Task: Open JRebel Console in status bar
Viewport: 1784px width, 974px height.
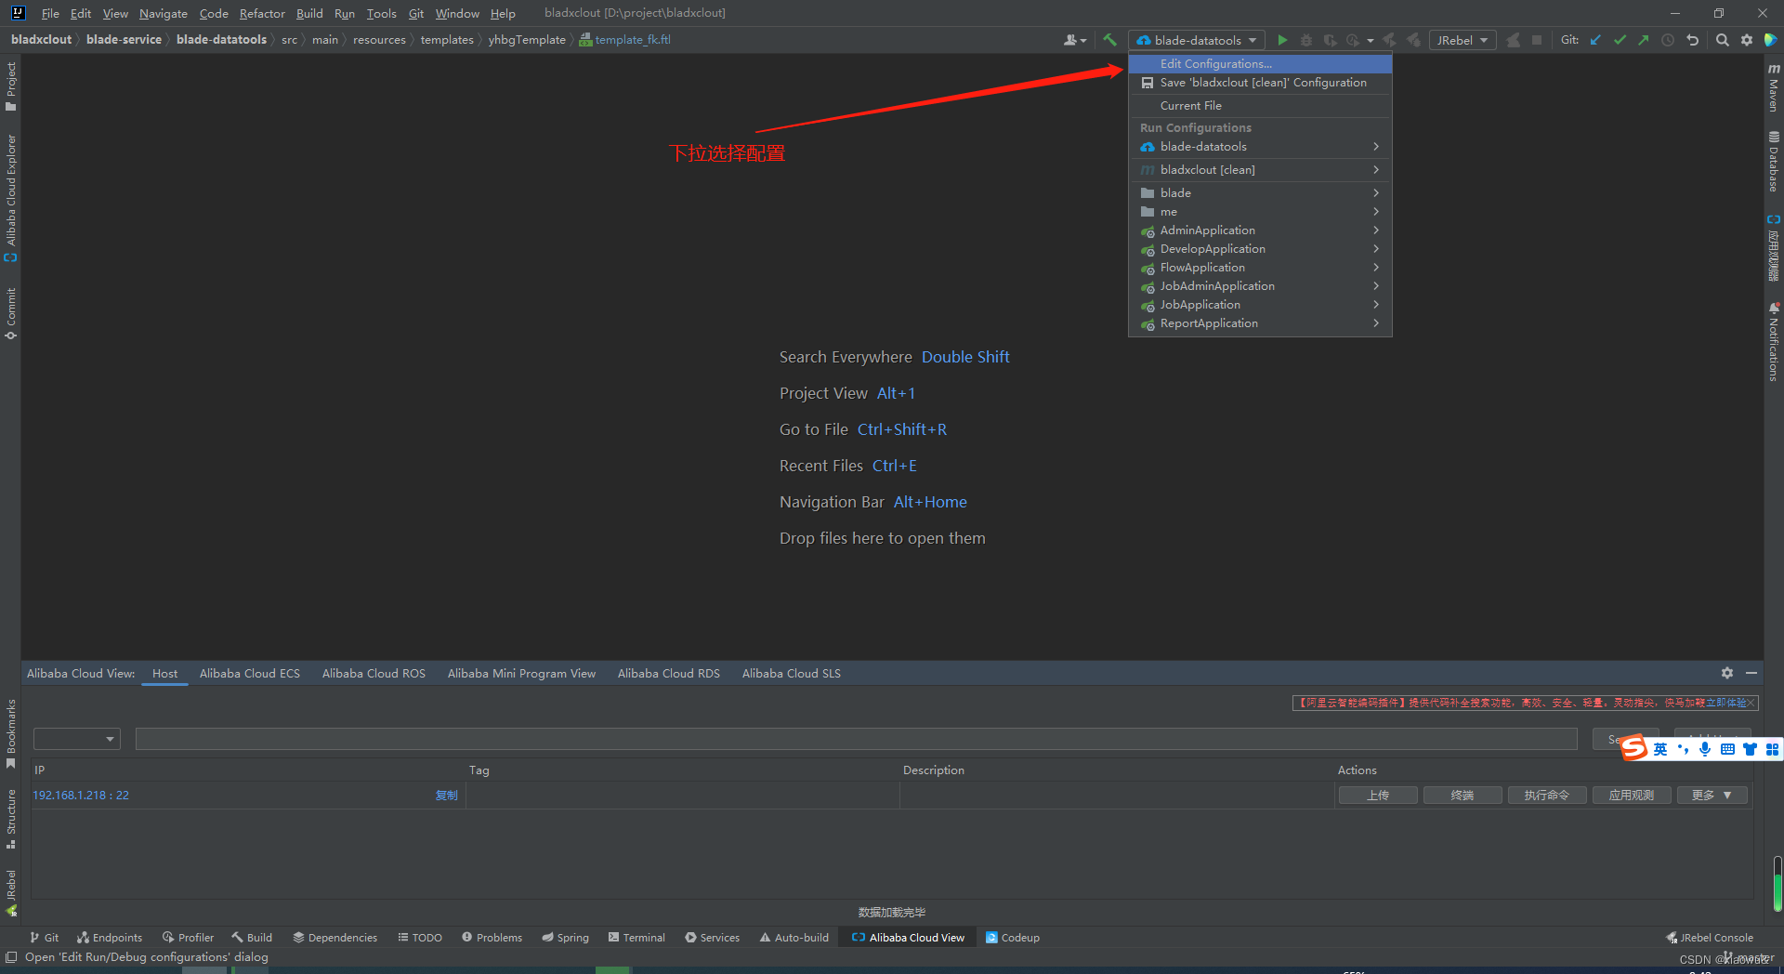Action: pos(1710,938)
